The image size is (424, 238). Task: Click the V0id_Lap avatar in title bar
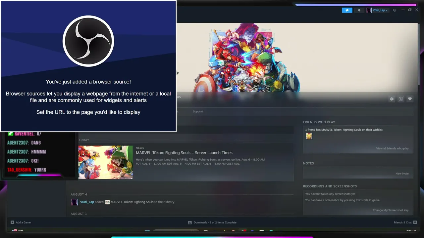coord(369,10)
